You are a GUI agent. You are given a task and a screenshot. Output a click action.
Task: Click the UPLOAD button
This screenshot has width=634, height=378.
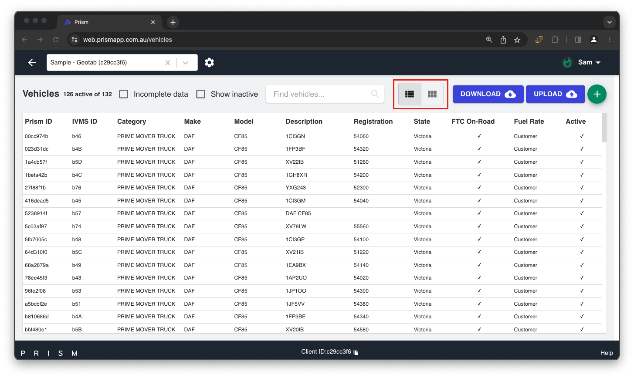tap(555, 94)
